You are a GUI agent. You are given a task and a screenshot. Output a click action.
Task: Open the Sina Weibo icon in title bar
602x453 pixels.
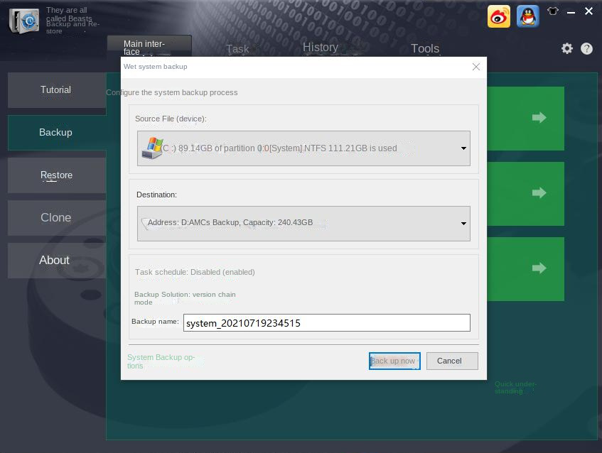click(x=498, y=16)
